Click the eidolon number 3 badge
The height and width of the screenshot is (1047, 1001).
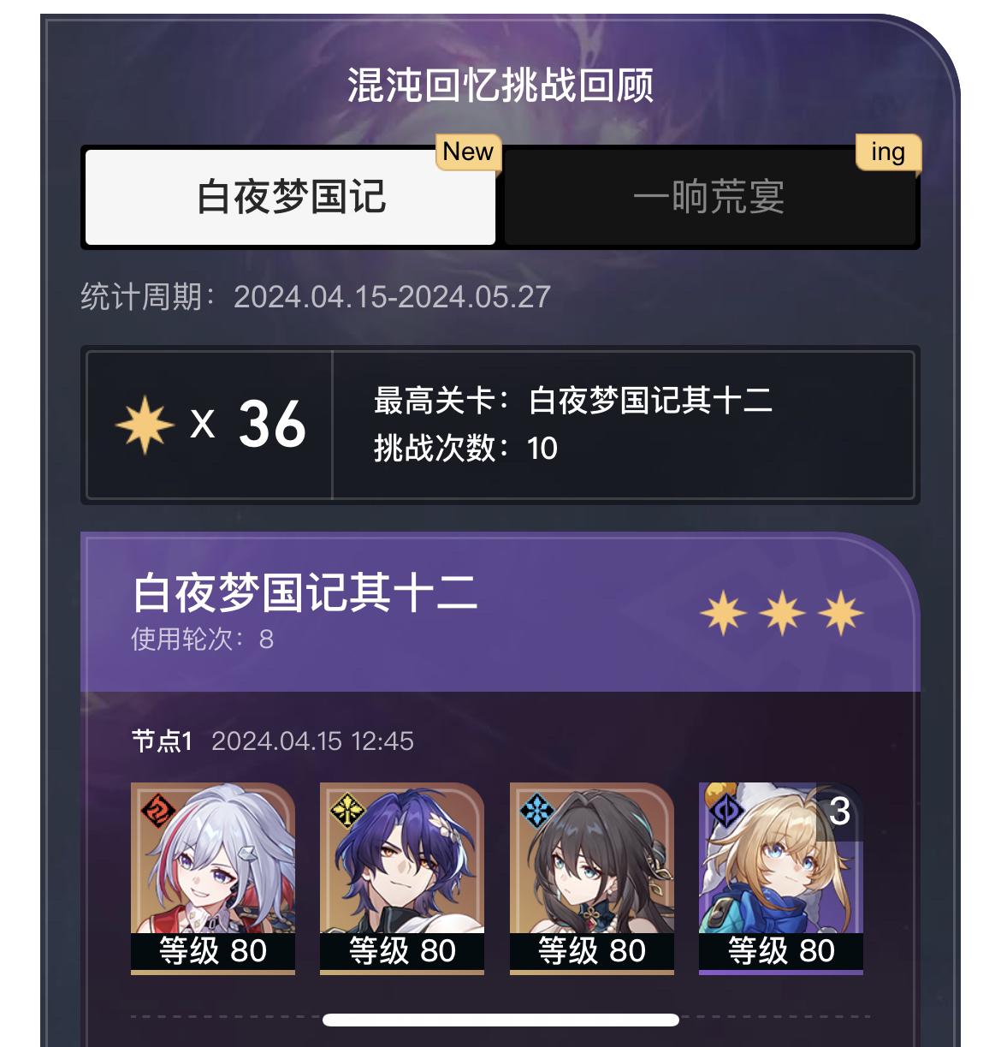pos(839,812)
